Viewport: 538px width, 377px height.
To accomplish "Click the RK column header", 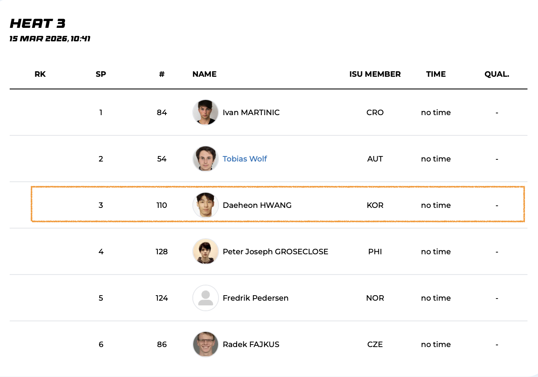I will tap(40, 74).
